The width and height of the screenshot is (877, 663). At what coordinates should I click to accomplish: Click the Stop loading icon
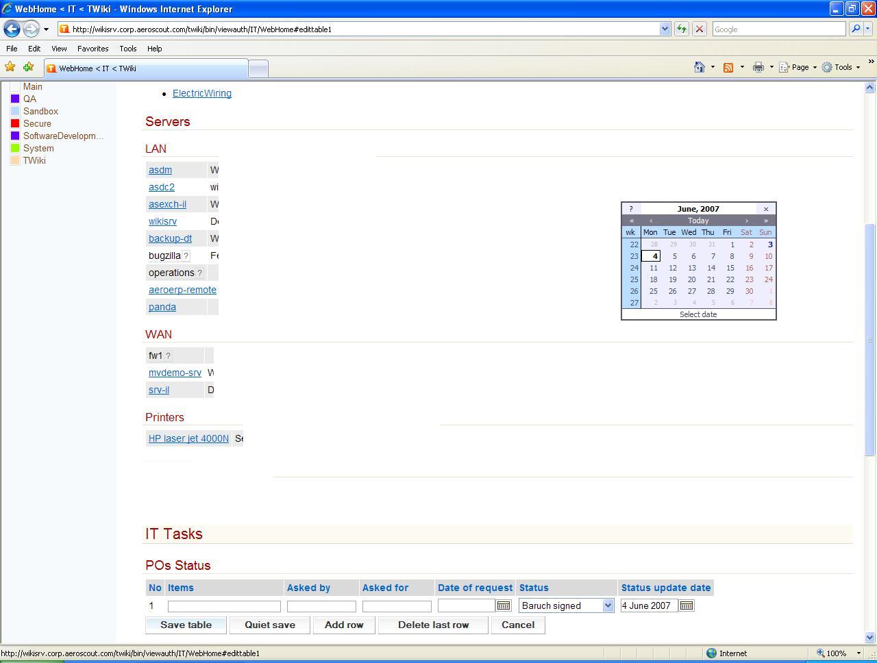[x=700, y=29]
